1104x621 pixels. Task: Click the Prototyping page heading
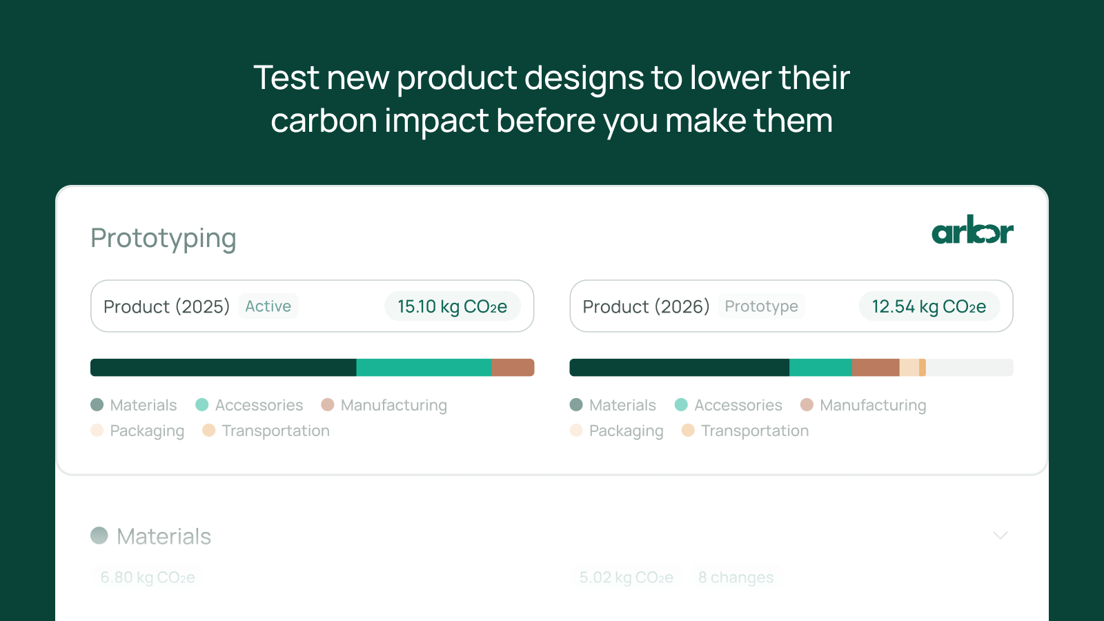coord(164,238)
